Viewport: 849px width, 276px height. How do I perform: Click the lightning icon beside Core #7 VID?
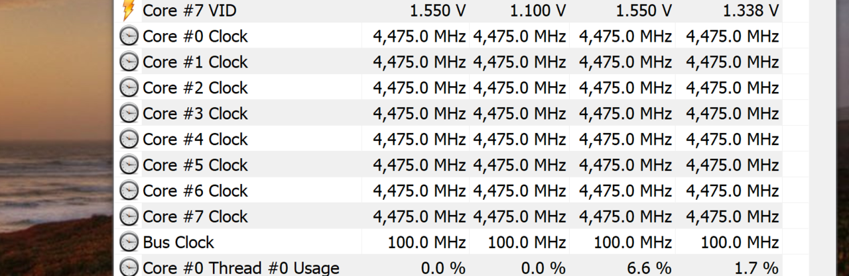click(129, 11)
